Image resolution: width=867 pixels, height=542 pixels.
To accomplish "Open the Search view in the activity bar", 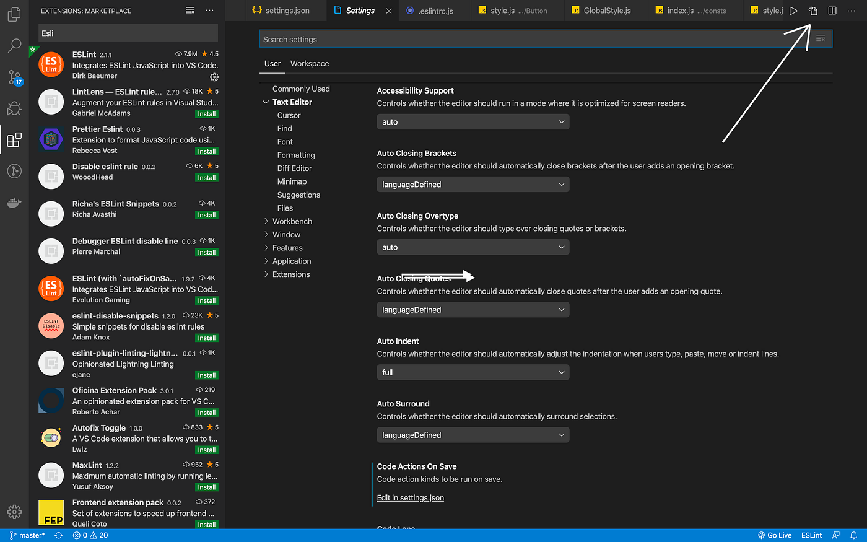I will pyautogui.click(x=14, y=45).
